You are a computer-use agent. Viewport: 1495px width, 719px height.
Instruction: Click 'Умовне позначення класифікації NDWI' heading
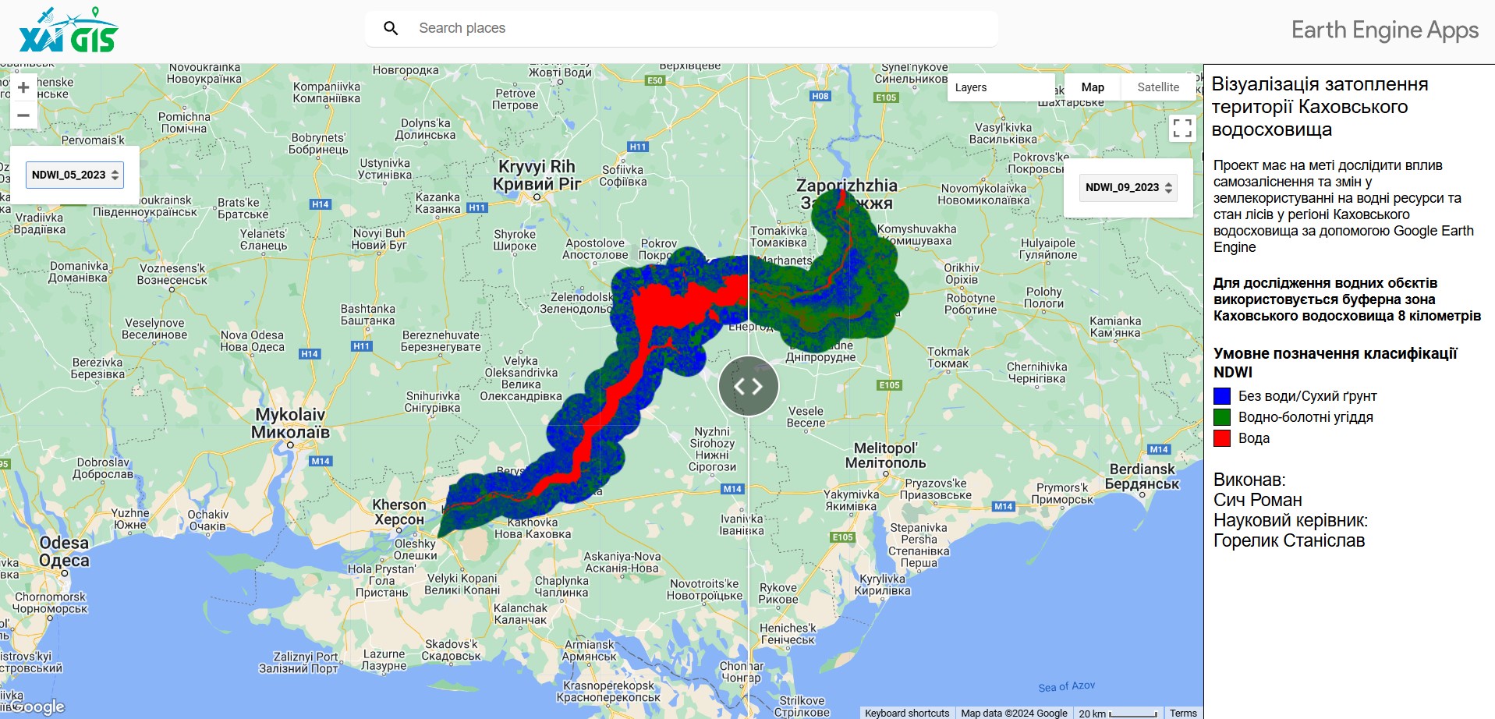tap(1335, 363)
